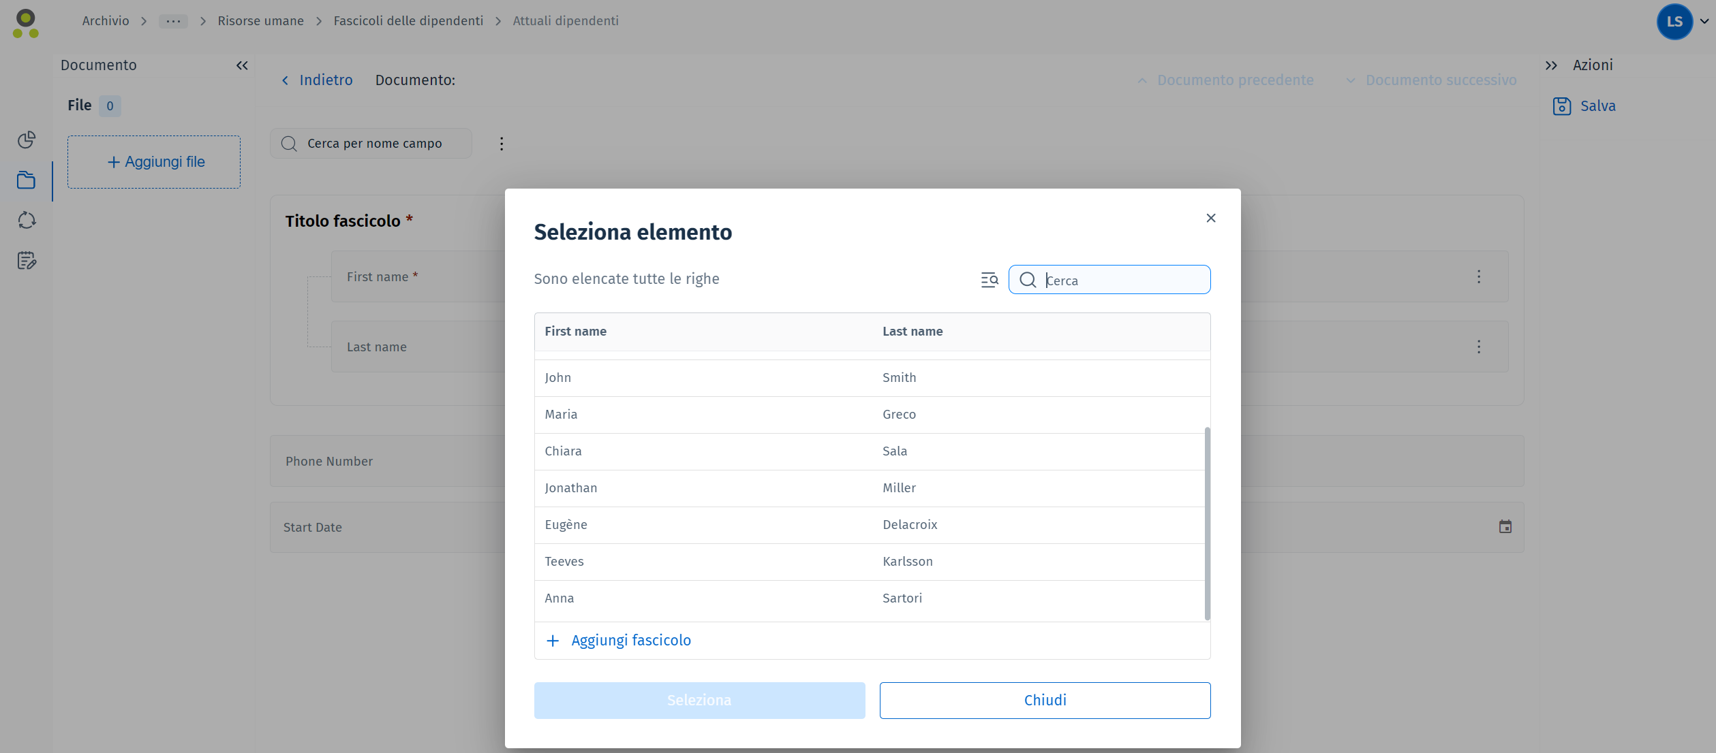Select the Anna row

click(870, 598)
